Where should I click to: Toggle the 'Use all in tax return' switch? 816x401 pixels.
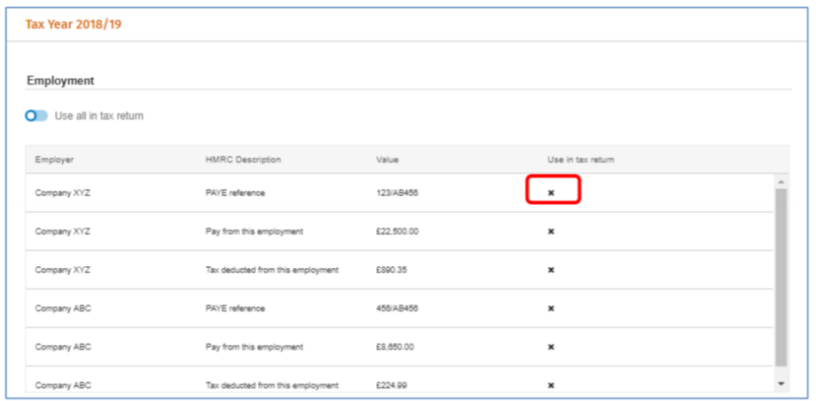point(36,115)
